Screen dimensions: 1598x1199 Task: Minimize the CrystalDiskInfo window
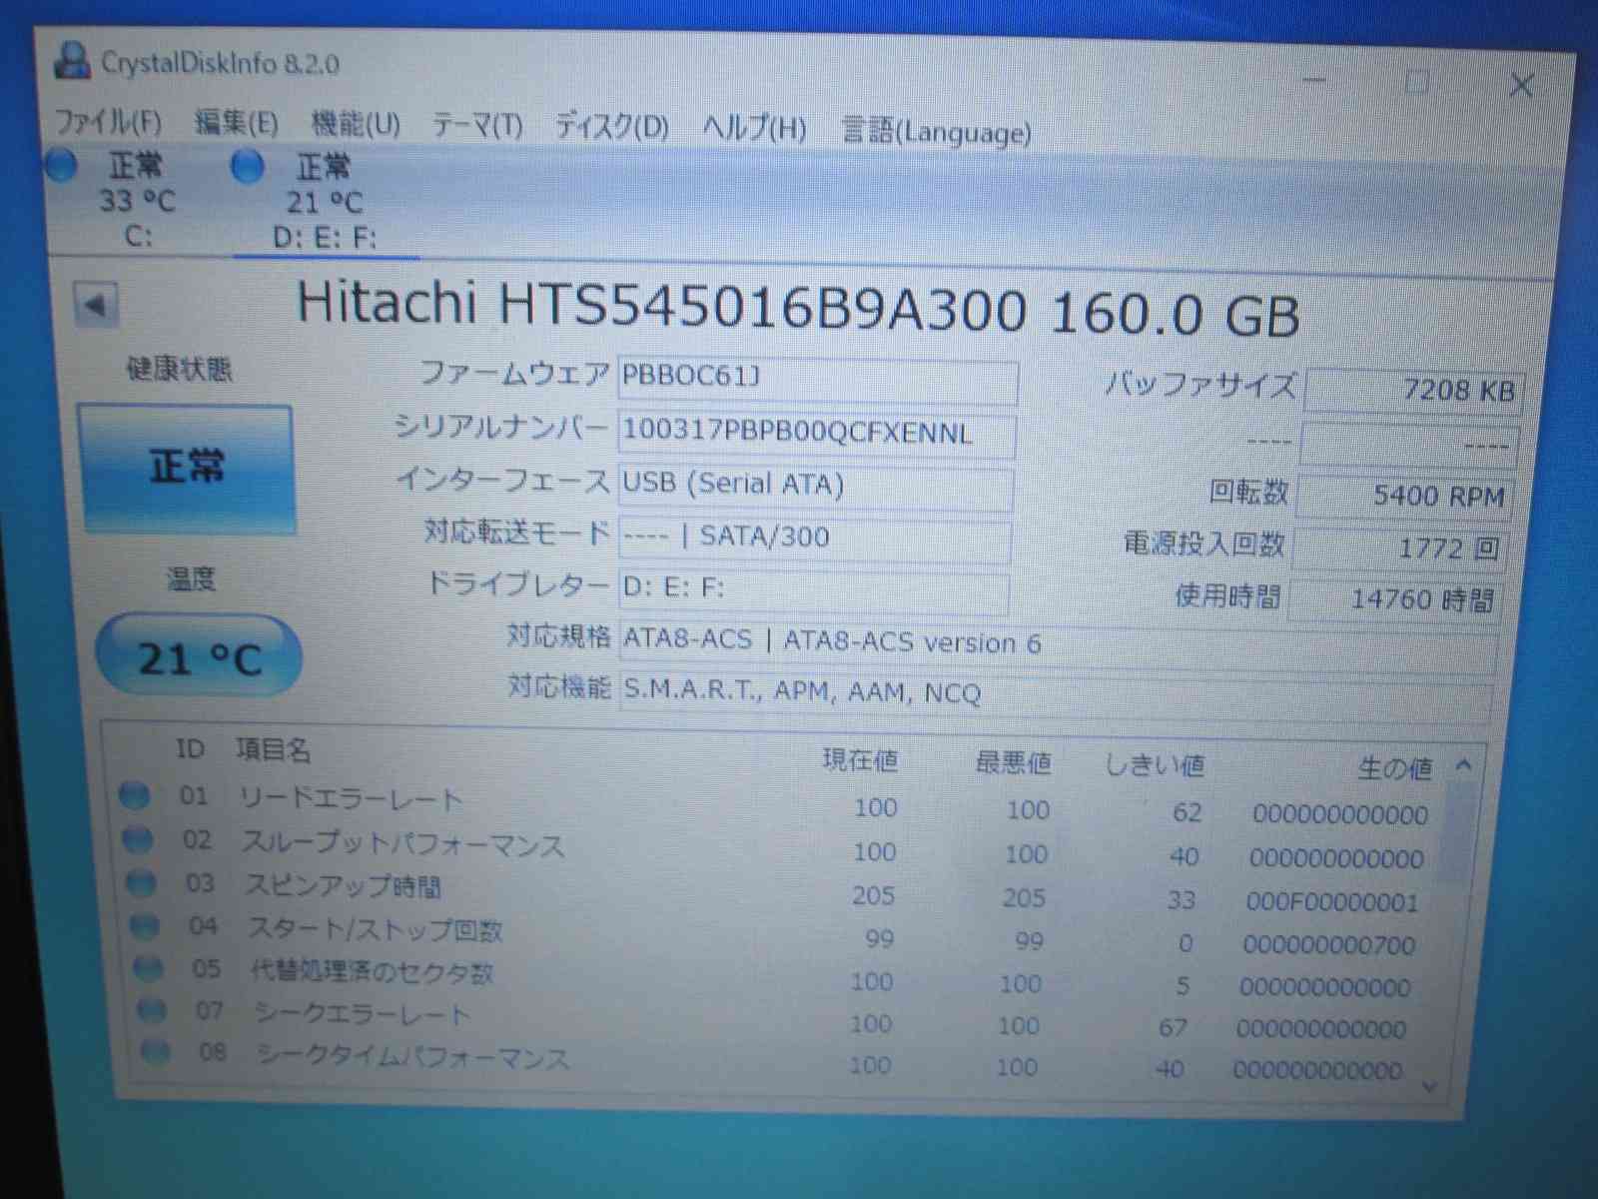point(1315,80)
